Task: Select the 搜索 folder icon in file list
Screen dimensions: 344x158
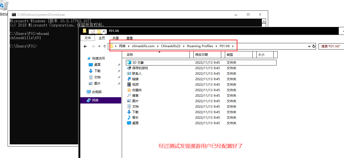Action: point(129,96)
